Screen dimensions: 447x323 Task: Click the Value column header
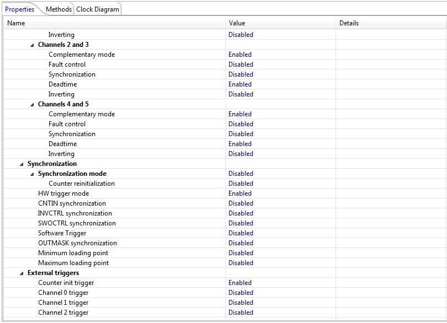click(280, 23)
